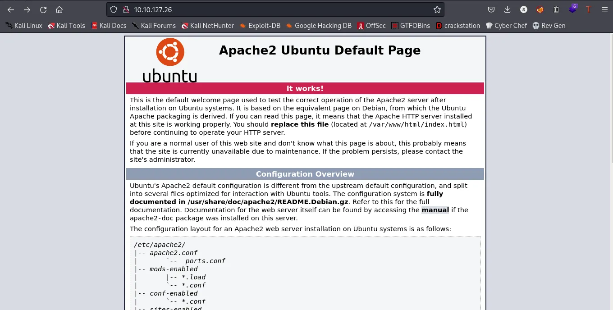Open the Firefox application menu
This screenshot has height=310, width=613.
[604, 9]
